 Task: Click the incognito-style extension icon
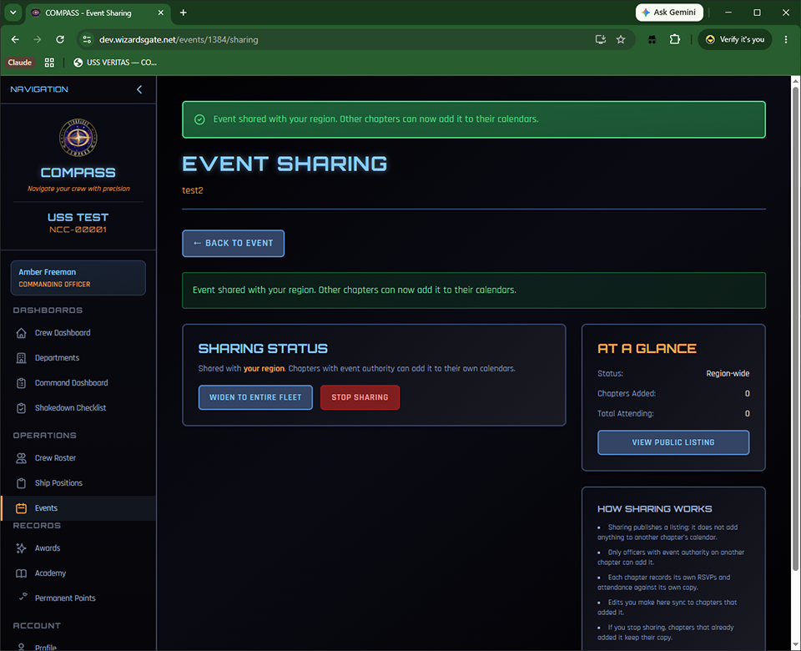652,39
